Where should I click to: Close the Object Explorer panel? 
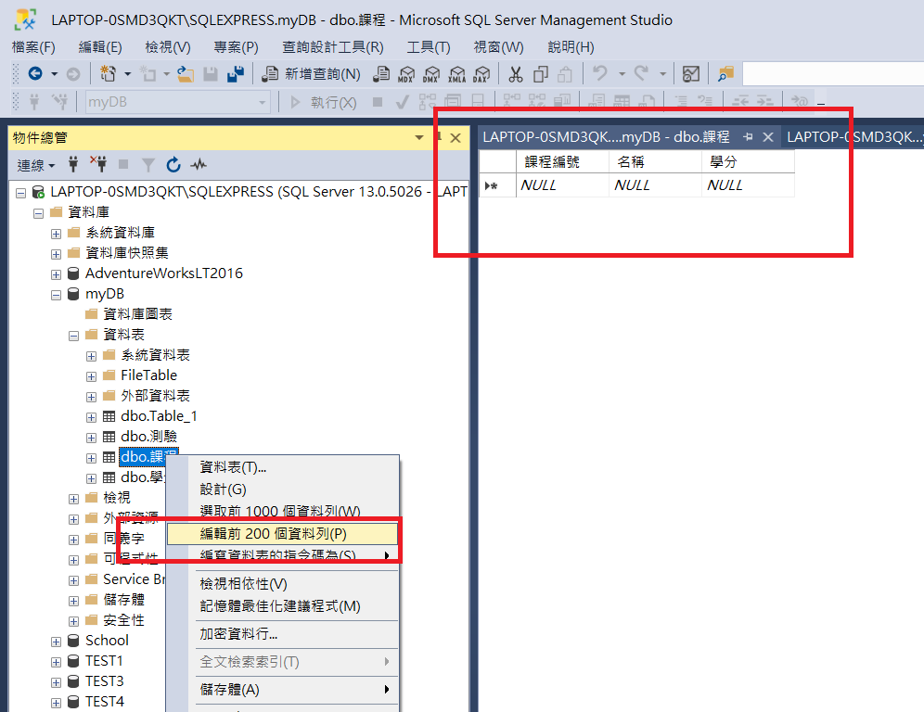tap(455, 138)
